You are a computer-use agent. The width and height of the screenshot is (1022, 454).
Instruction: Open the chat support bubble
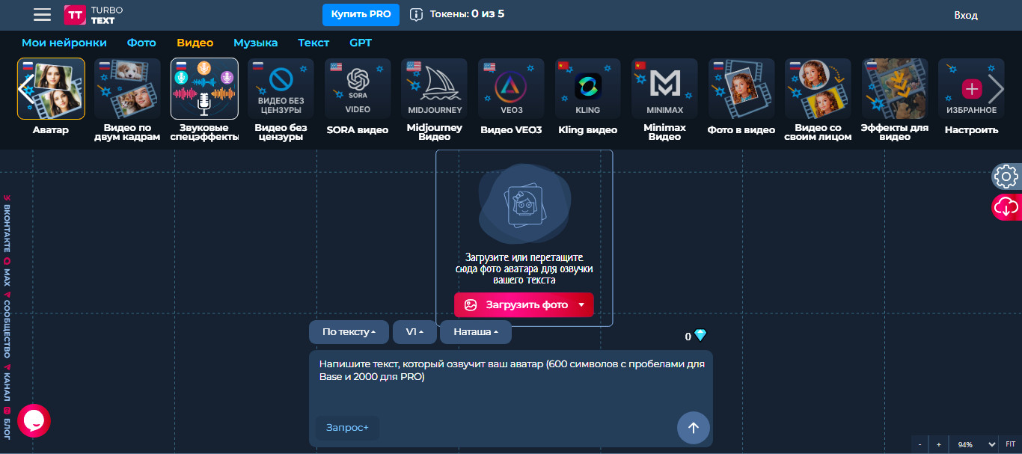pyautogui.click(x=34, y=421)
